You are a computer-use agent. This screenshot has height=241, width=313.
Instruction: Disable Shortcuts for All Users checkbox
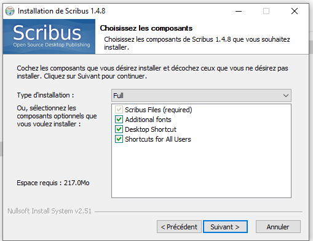point(119,139)
